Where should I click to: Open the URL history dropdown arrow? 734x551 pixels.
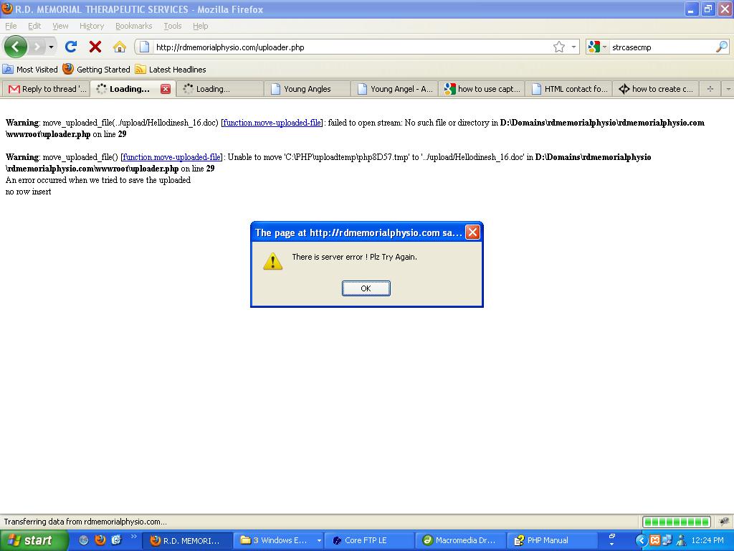click(573, 47)
